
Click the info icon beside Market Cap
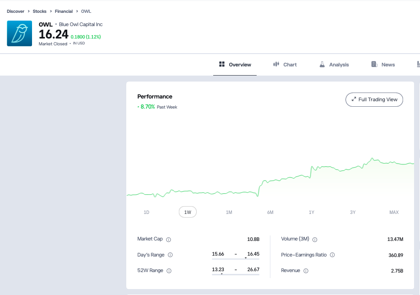[x=168, y=240]
